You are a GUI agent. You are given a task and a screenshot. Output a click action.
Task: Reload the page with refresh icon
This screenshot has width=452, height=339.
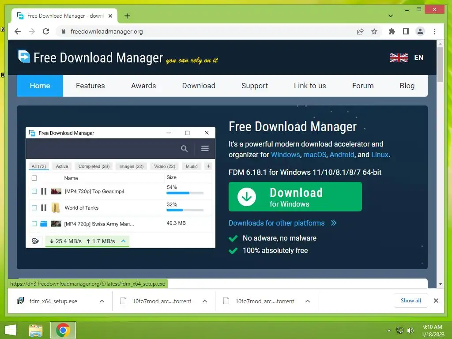(46, 31)
